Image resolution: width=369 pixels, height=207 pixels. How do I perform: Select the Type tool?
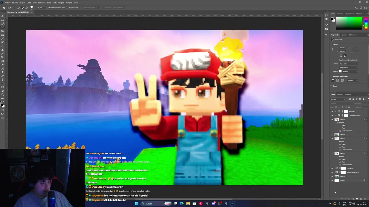pyautogui.click(x=3, y=80)
